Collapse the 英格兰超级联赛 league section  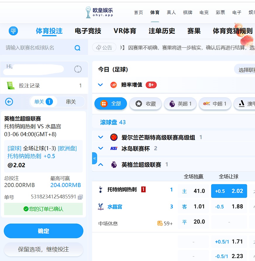[x=101, y=165]
